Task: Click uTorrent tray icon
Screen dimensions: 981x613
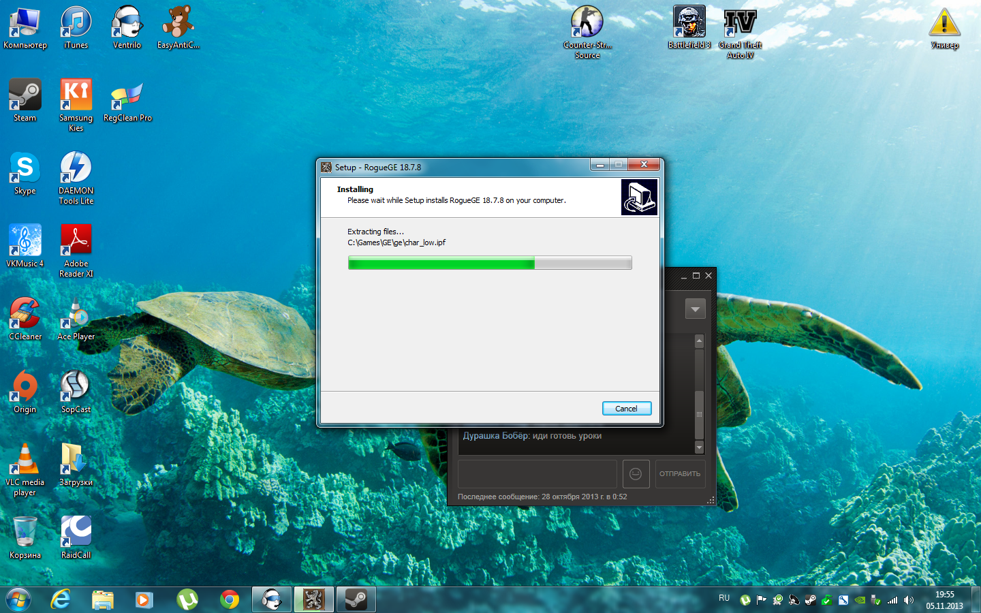Action: click(745, 600)
